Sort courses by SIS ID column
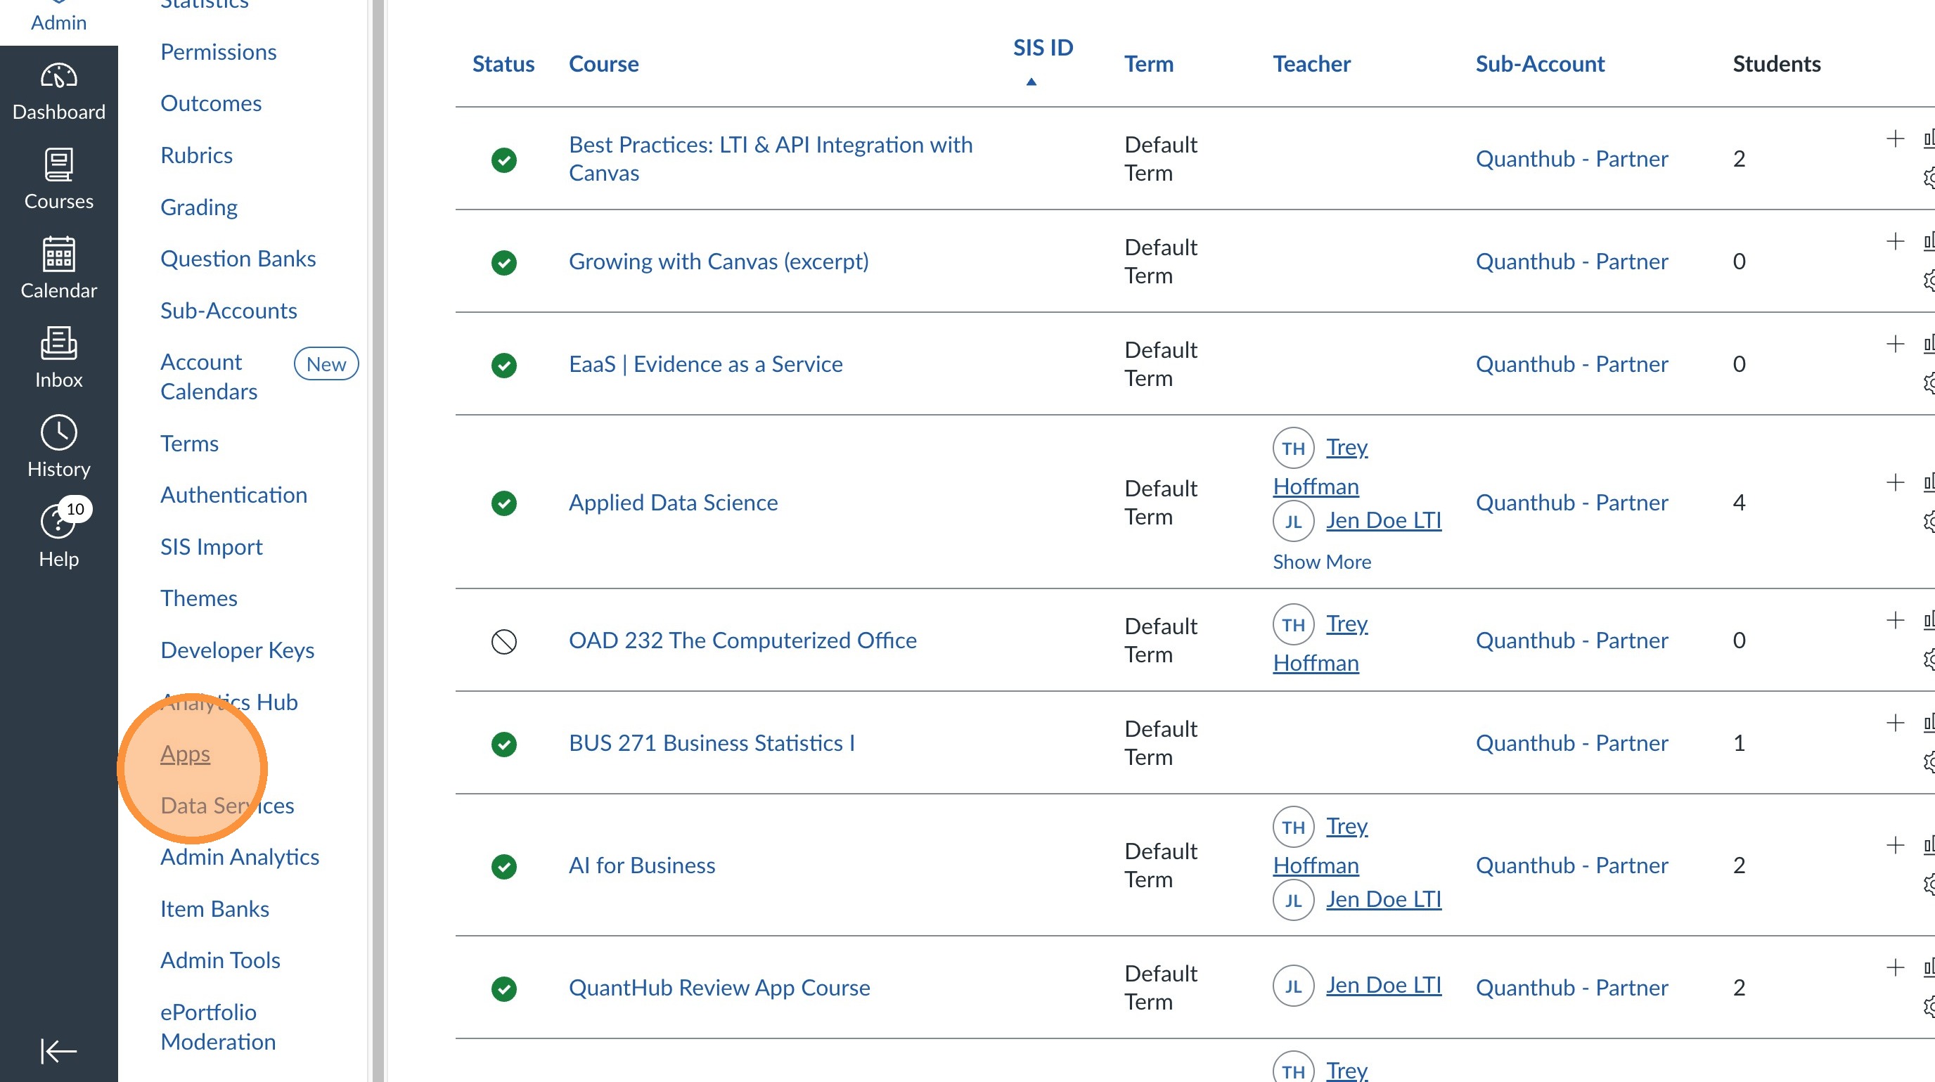The width and height of the screenshot is (1935, 1082). click(1043, 48)
